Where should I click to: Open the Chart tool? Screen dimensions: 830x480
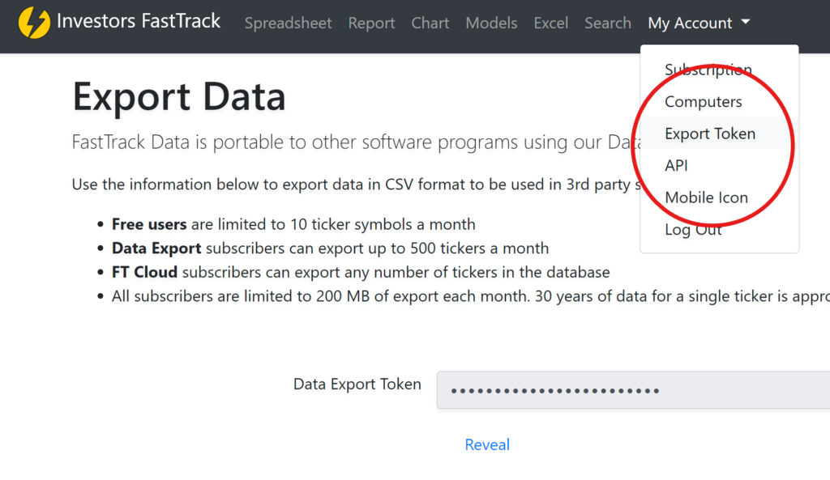pyautogui.click(x=430, y=23)
